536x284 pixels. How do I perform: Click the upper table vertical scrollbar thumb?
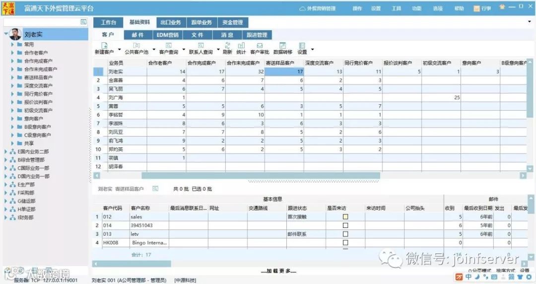(x=530, y=91)
